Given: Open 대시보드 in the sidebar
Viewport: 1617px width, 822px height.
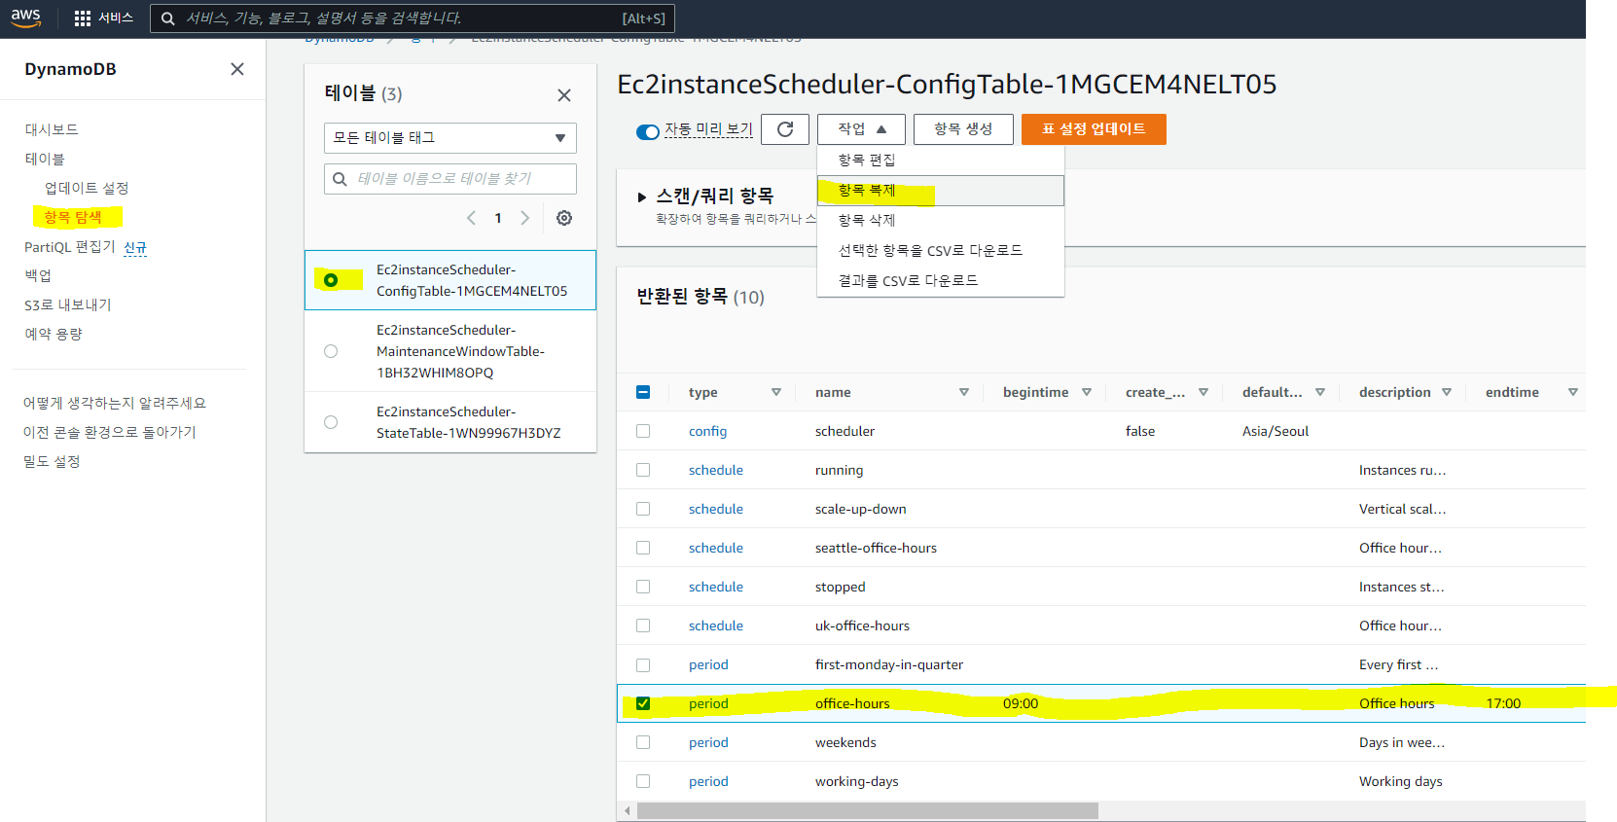Looking at the screenshot, I should pyautogui.click(x=52, y=129).
